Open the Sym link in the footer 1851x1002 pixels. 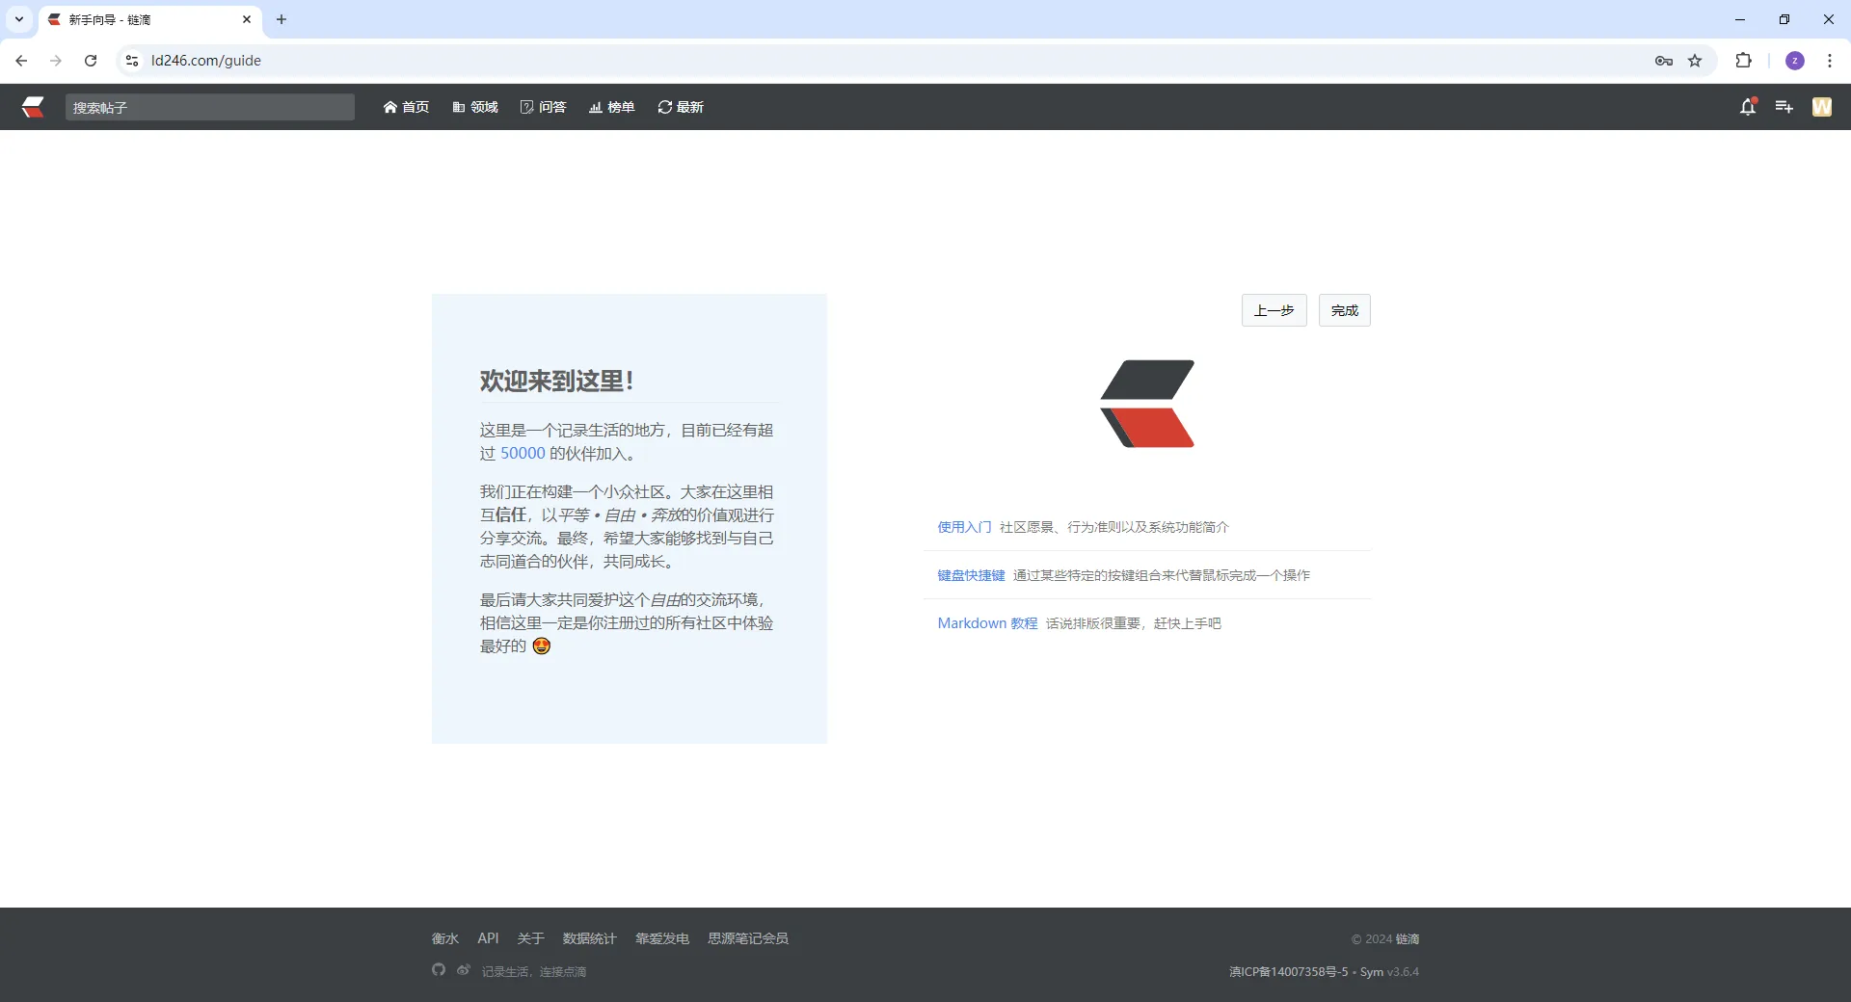tap(1372, 972)
